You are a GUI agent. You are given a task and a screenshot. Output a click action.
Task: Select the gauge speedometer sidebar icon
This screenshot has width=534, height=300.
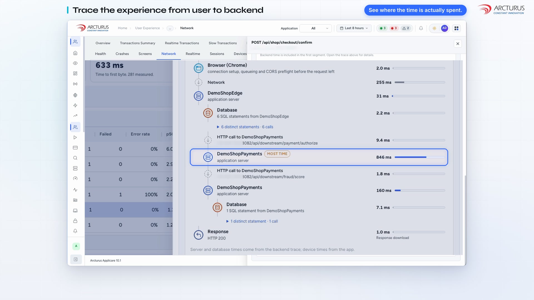[75, 179]
